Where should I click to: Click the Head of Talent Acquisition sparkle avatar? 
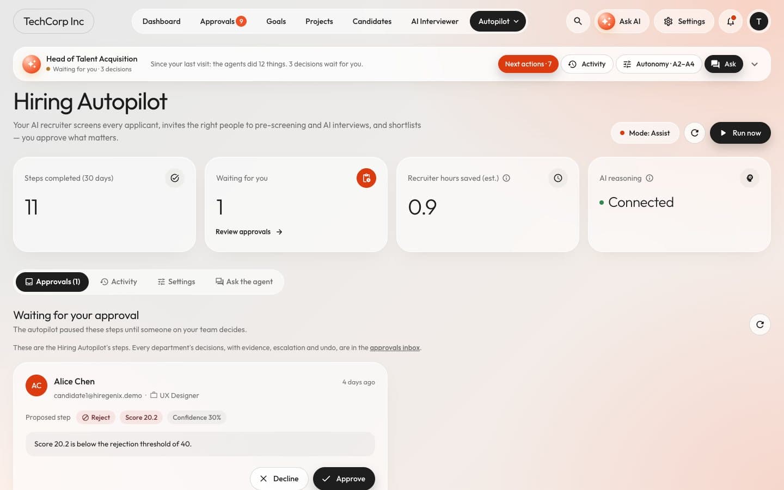pos(32,64)
